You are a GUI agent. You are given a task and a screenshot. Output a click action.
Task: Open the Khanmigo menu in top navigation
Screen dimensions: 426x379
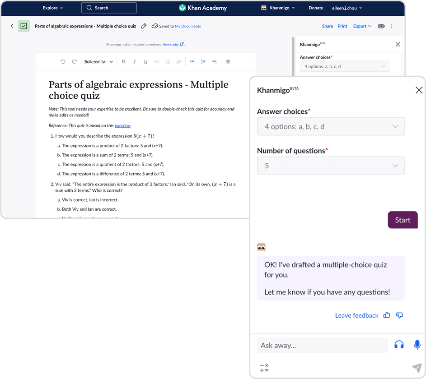click(x=278, y=8)
